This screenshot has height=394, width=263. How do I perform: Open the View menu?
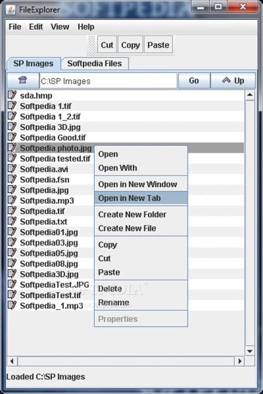tap(60, 27)
